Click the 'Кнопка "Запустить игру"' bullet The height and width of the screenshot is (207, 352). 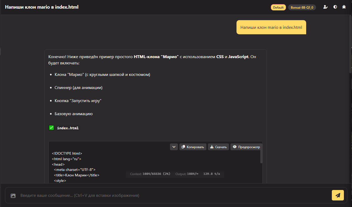coord(78,101)
